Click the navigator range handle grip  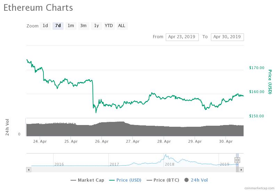237,160
